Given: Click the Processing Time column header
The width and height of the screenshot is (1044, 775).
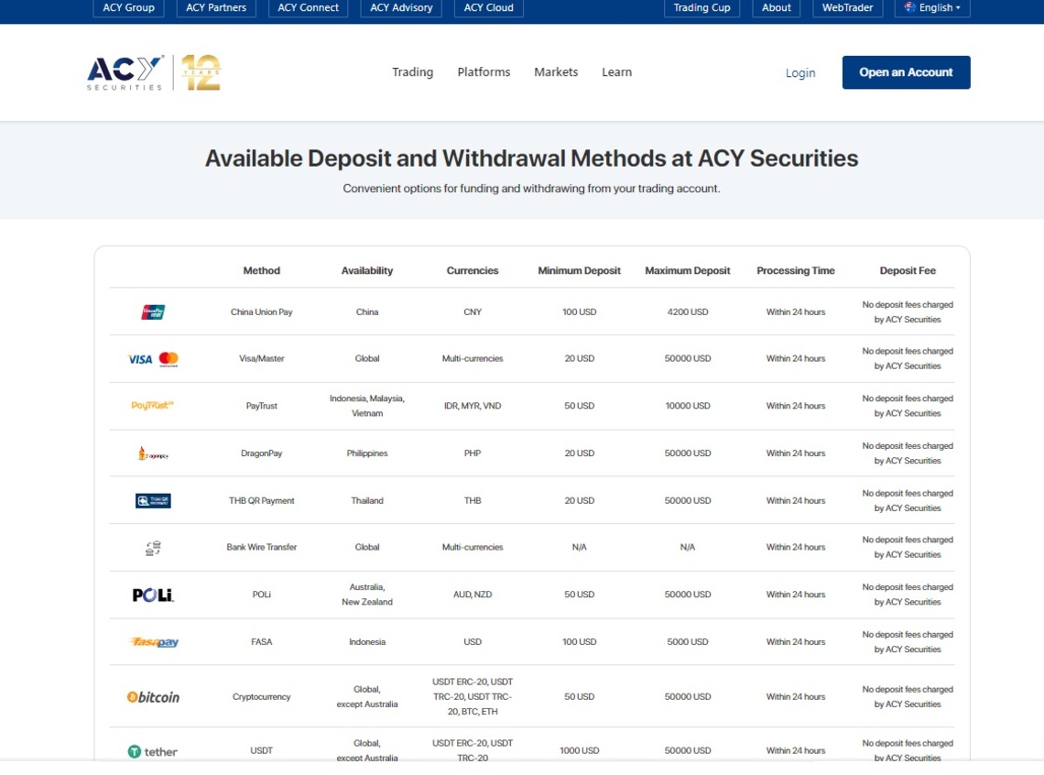Looking at the screenshot, I should [x=796, y=270].
